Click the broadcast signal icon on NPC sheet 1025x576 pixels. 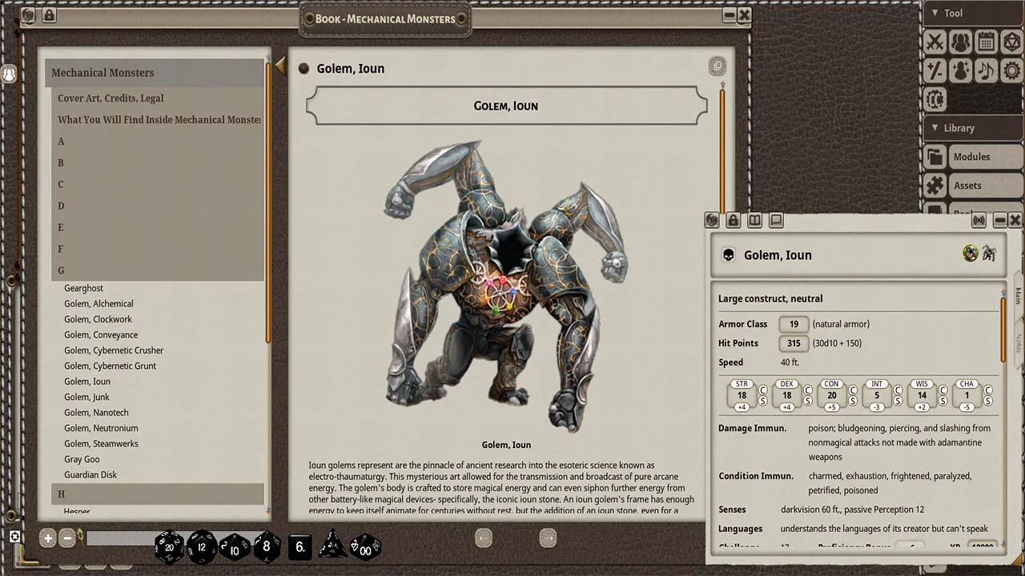(x=979, y=220)
